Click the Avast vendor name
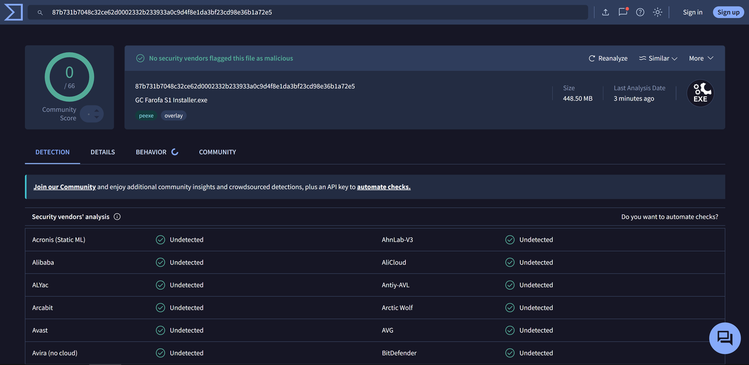This screenshot has width=749, height=365. coord(40,330)
